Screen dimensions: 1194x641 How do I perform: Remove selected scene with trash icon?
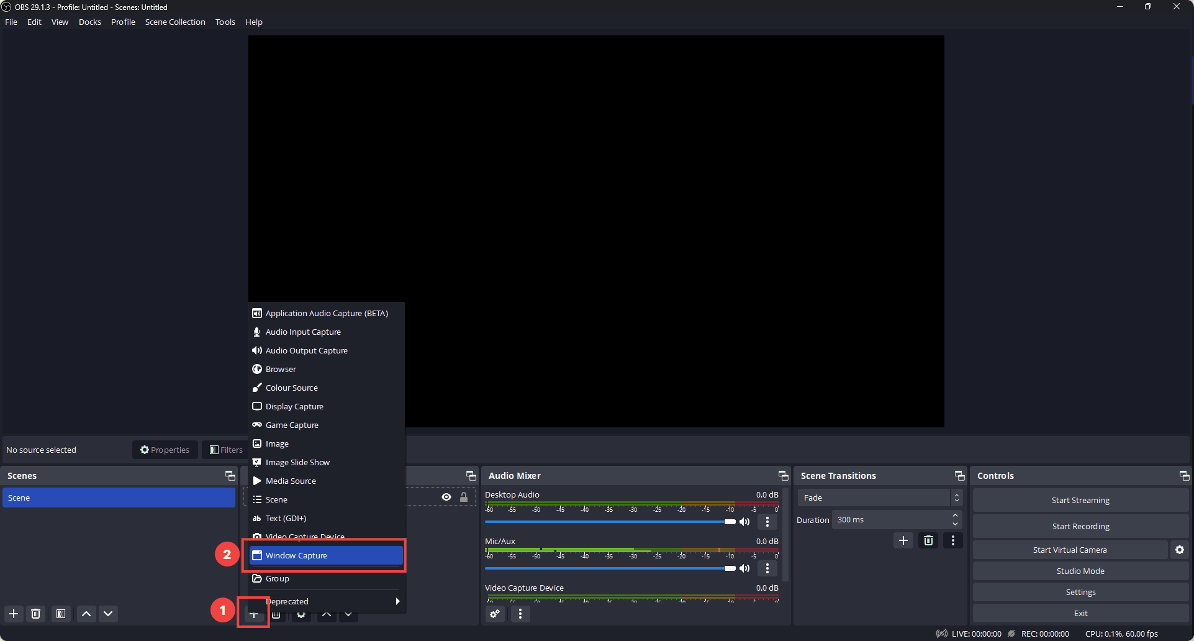click(x=36, y=614)
